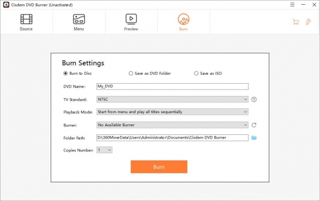320x201 pixels.
Task: Go to the Preview tab
Action: click(131, 22)
